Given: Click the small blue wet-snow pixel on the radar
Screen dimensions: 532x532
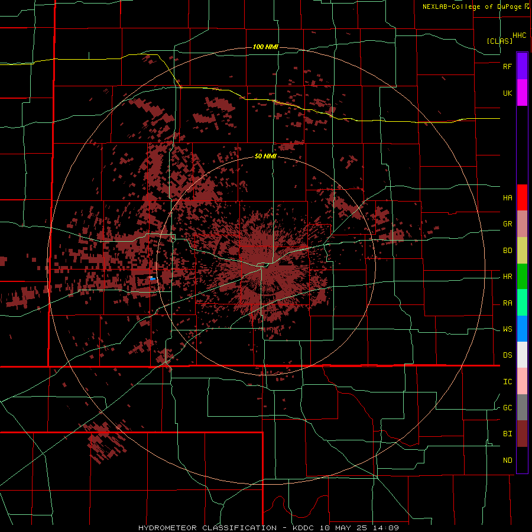Looking at the screenshot, I should tap(153, 279).
